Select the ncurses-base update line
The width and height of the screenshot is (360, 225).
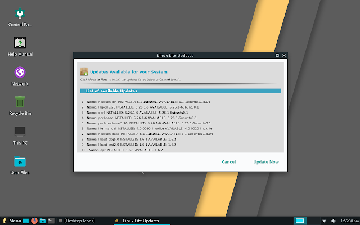(x=147, y=134)
